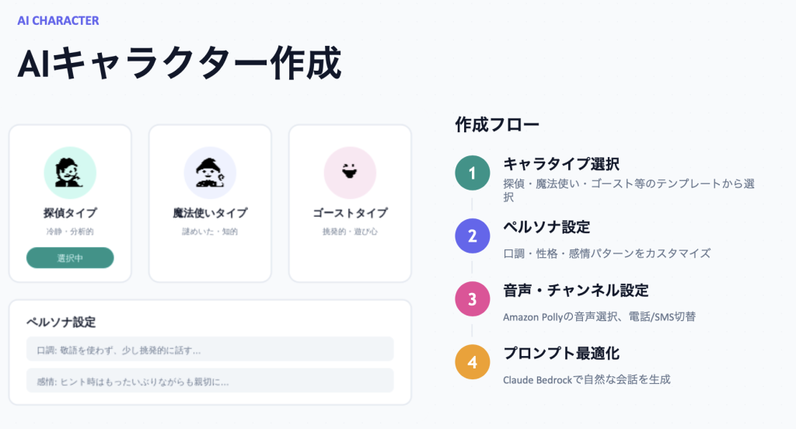This screenshot has height=429, width=796.
Task: Select the 探偵タイプ card title
Action: (x=70, y=213)
